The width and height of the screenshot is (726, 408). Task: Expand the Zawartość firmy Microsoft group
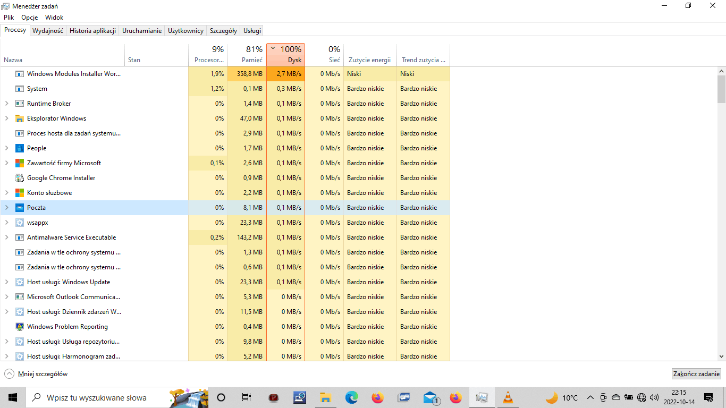6,163
